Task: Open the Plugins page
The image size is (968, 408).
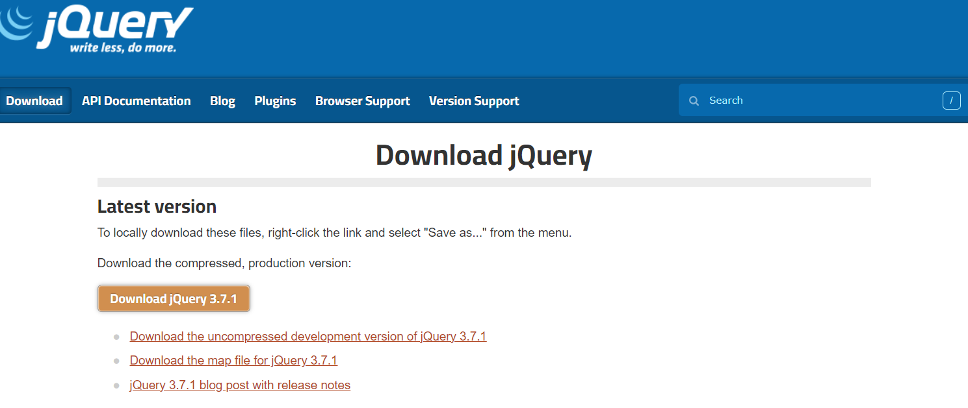Action: [275, 101]
